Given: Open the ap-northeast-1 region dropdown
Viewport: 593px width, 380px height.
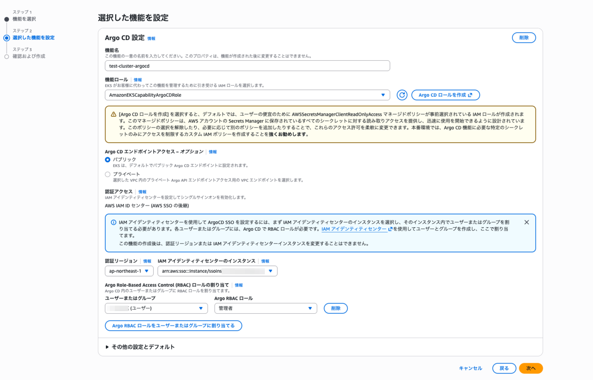Looking at the screenshot, I should pyautogui.click(x=129, y=271).
